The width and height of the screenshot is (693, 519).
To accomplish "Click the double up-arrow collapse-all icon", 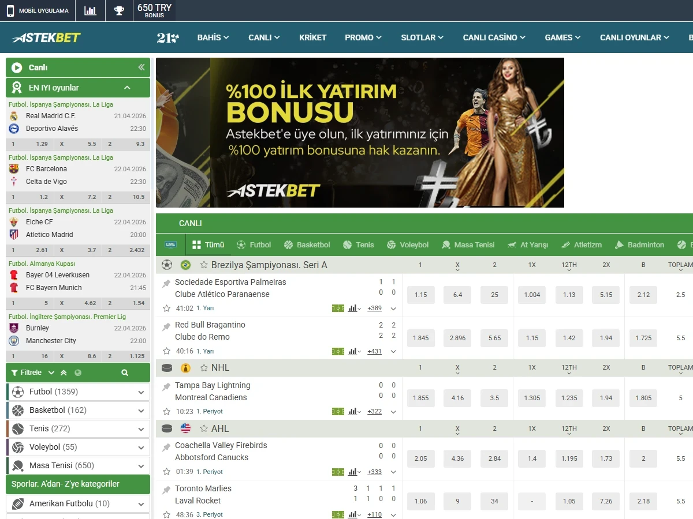I will click(64, 373).
